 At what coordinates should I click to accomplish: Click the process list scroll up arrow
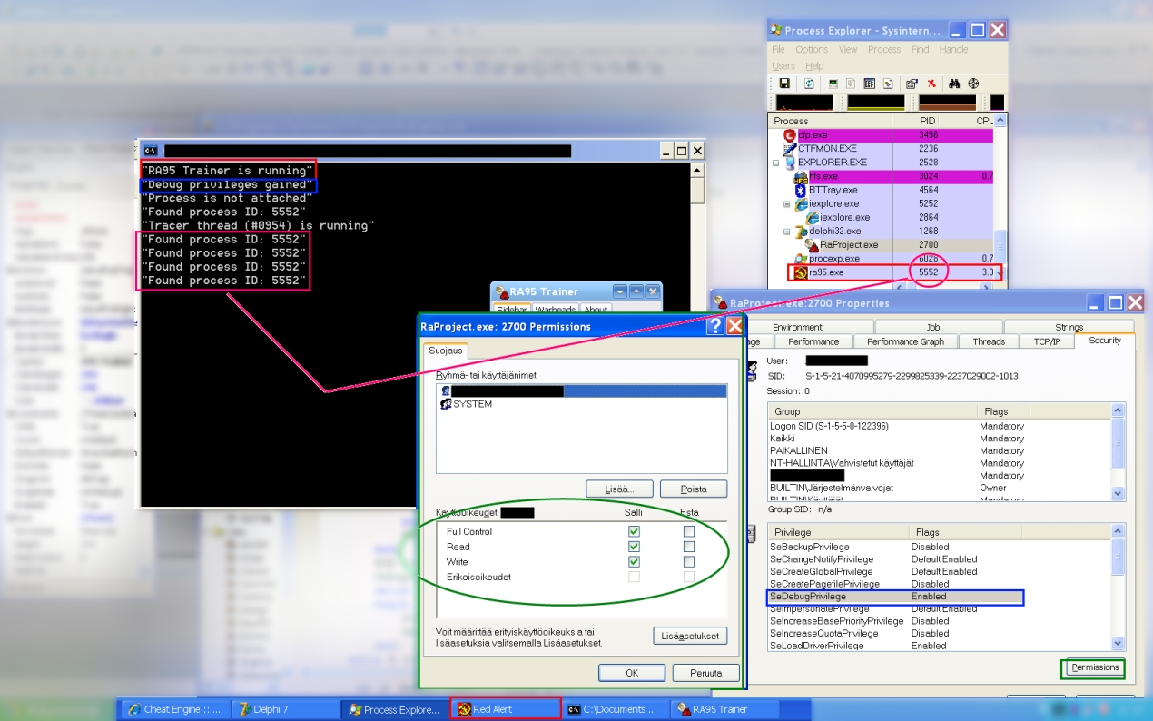point(1000,120)
